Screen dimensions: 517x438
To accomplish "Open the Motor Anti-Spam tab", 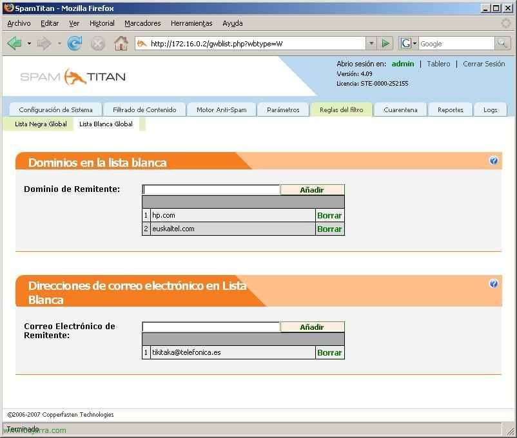I will (x=222, y=110).
